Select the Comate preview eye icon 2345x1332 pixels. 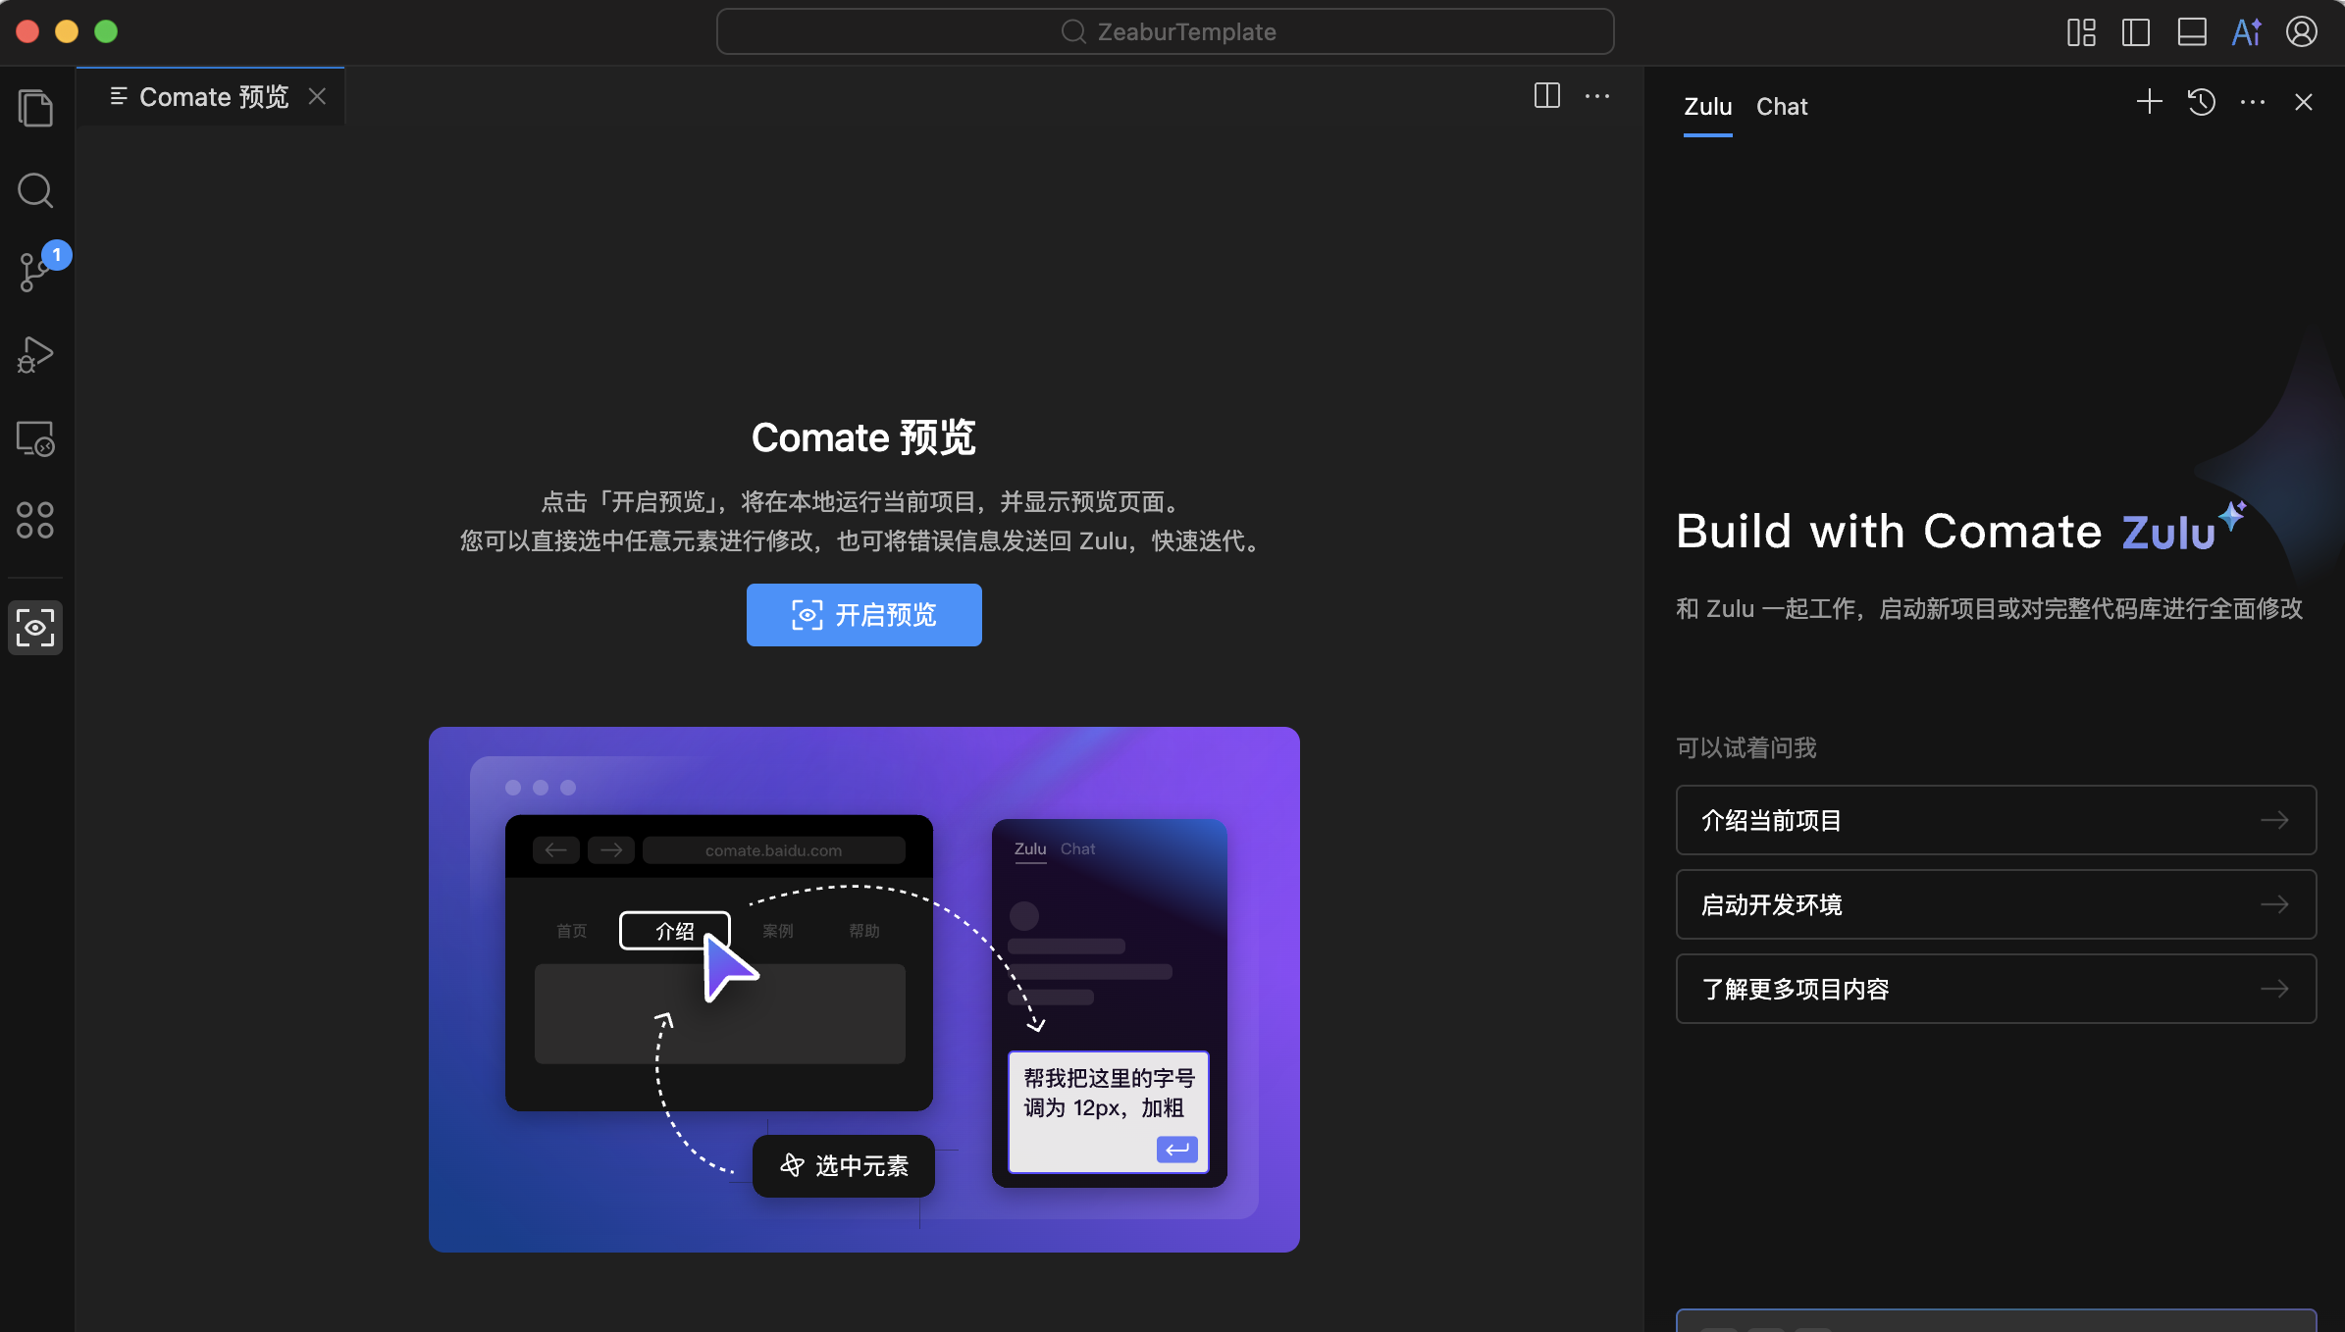coord(35,628)
